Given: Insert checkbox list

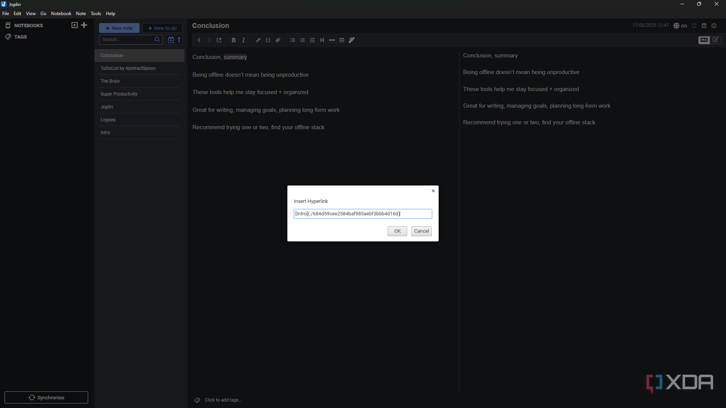Looking at the screenshot, I should 312,40.
